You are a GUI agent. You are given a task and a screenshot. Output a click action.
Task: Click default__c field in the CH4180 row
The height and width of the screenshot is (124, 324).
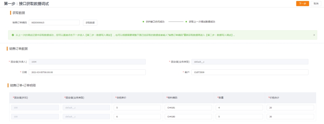pyautogui.click(x=86, y=117)
